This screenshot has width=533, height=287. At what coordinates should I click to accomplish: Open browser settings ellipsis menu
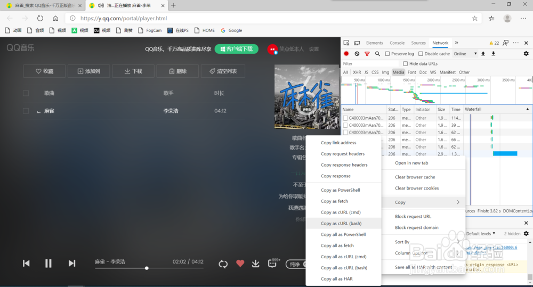pyautogui.click(x=523, y=18)
